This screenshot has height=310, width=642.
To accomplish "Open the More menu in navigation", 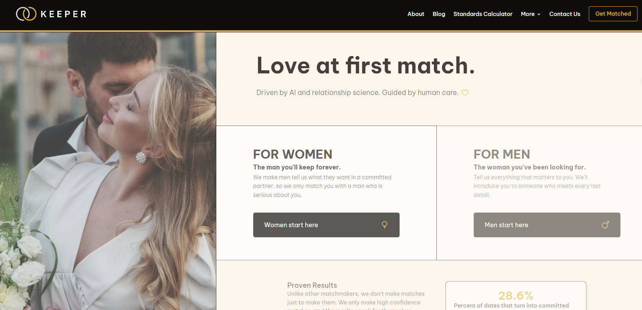I will coord(531,14).
